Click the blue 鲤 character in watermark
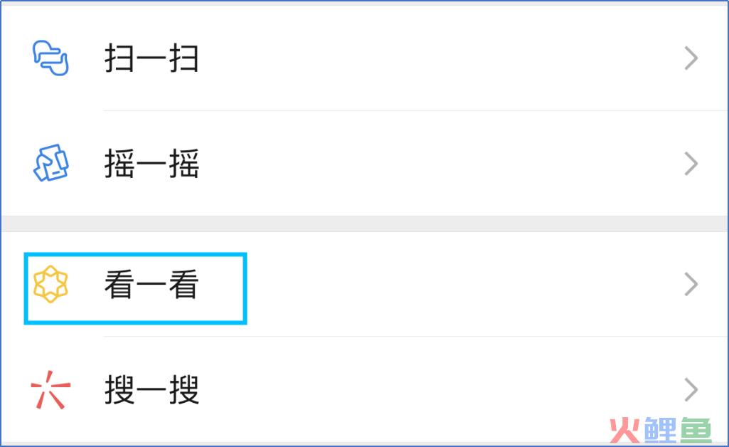The image size is (729, 447). coord(660,430)
